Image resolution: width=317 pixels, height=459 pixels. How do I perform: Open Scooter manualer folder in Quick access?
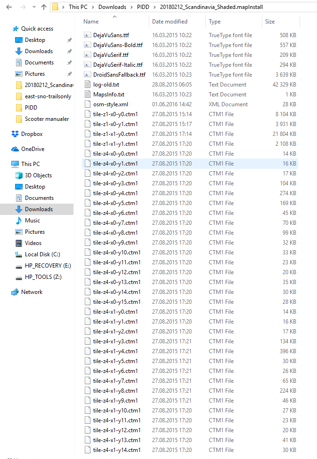tap(47, 119)
